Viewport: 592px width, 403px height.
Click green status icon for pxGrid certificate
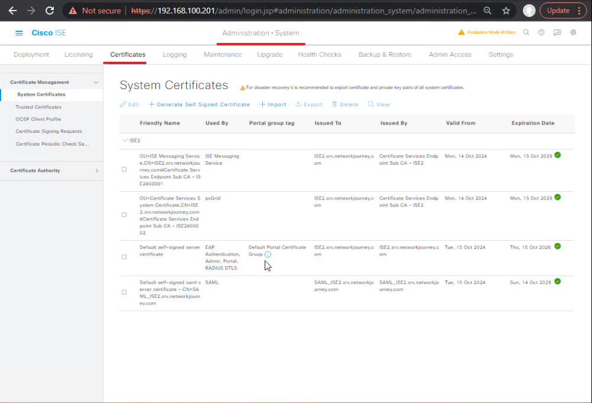(x=558, y=197)
